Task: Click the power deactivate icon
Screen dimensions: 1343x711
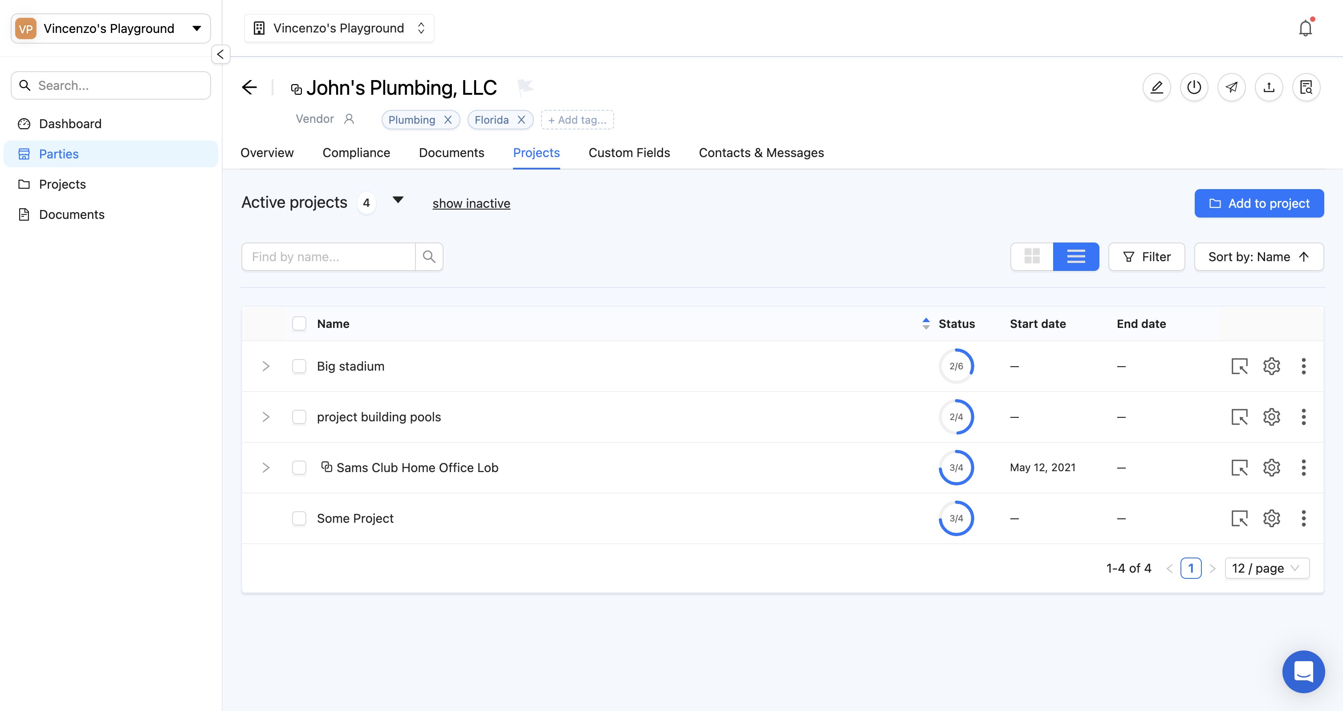Action: tap(1194, 87)
